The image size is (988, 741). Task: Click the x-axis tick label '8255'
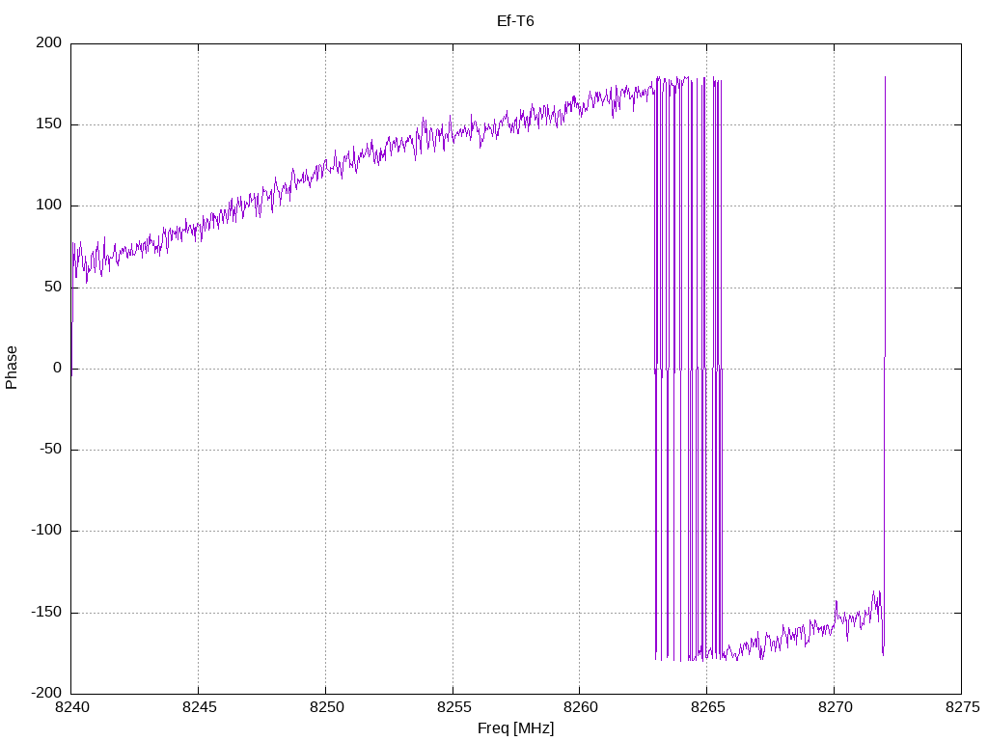point(453,707)
